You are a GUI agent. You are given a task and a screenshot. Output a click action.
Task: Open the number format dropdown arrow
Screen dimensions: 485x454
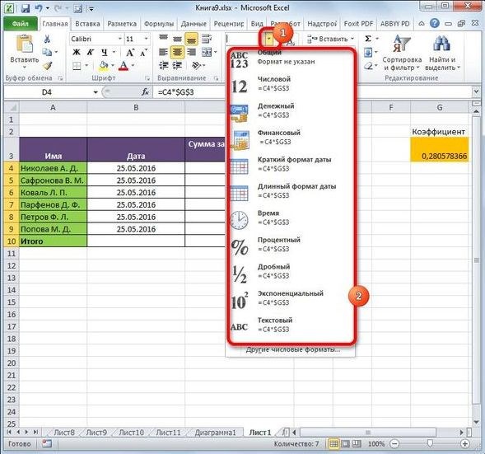[268, 39]
